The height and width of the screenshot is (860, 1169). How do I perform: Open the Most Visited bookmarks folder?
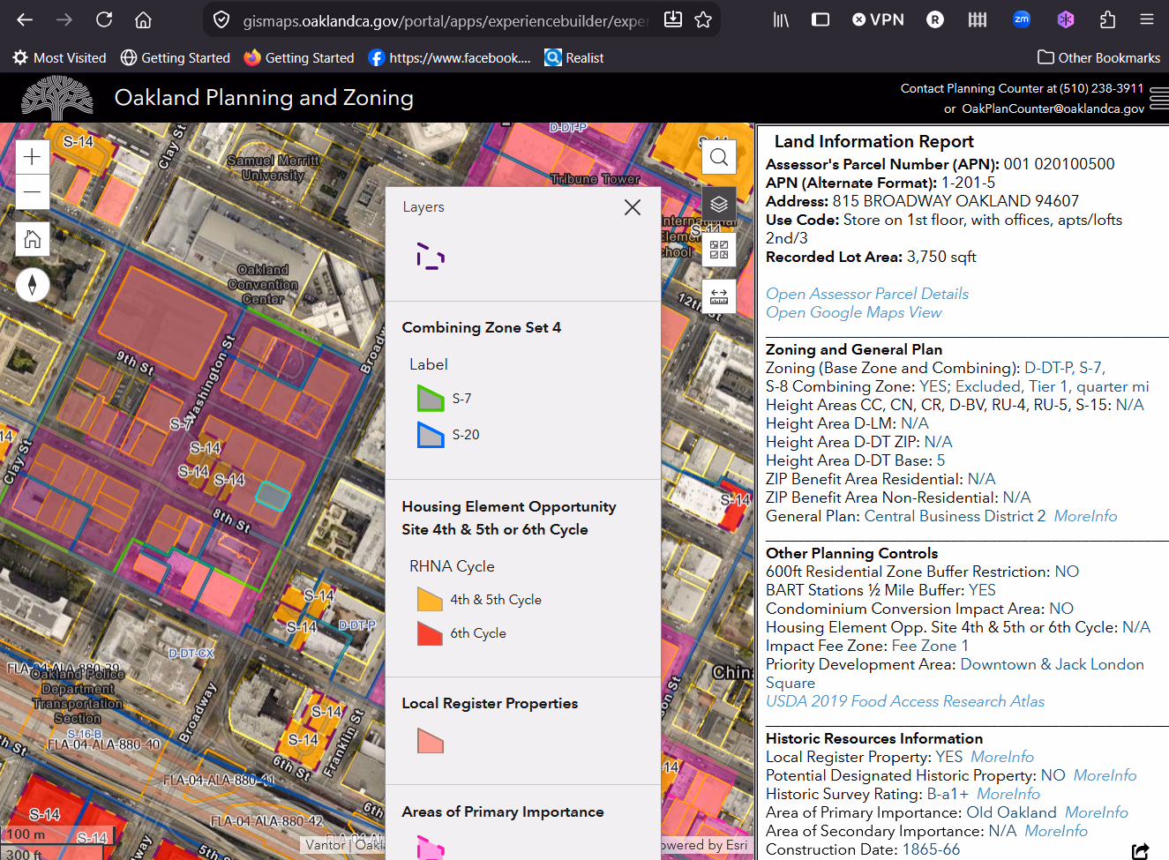[x=59, y=58]
